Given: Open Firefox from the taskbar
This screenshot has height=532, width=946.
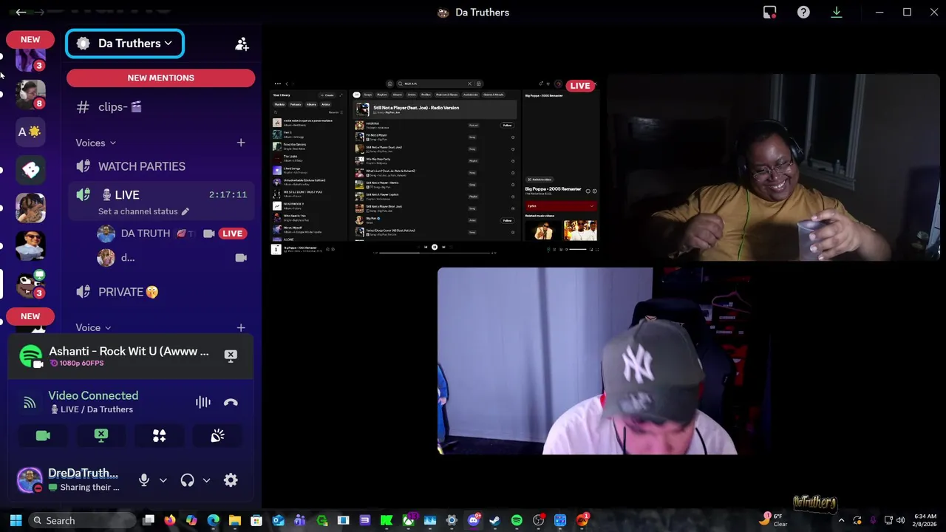Looking at the screenshot, I should tap(170, 520).
